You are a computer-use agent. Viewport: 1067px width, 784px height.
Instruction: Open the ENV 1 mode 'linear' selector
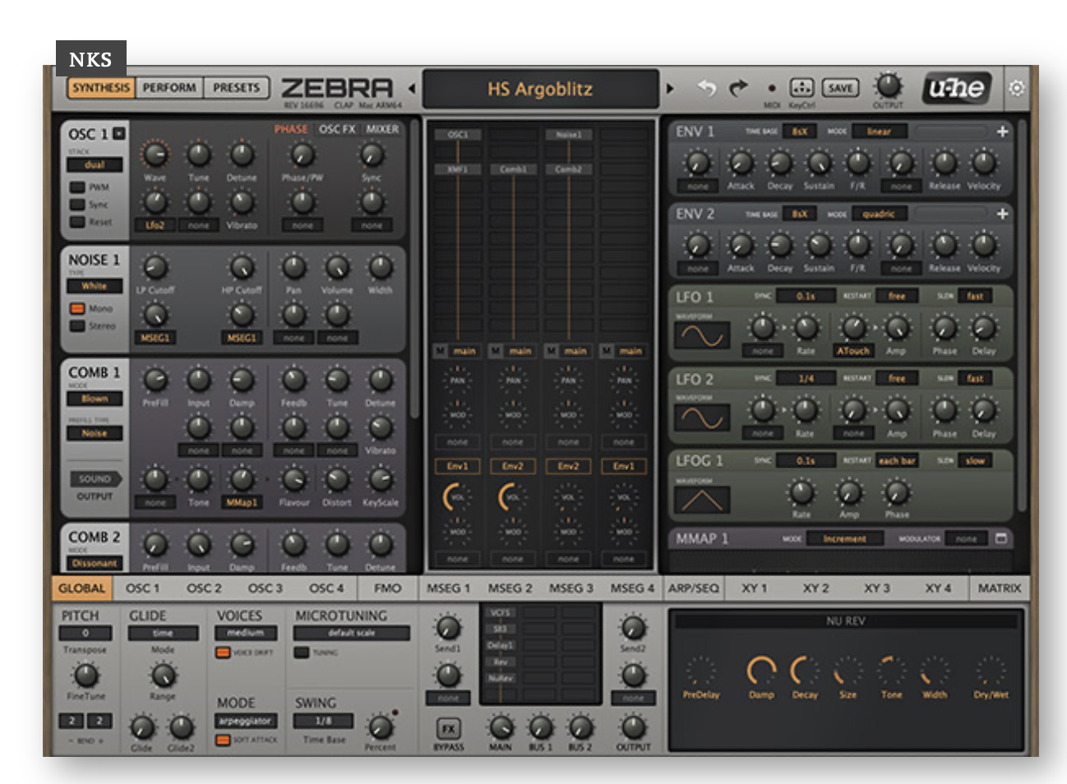pyautogui.click(x=879, y=131)
